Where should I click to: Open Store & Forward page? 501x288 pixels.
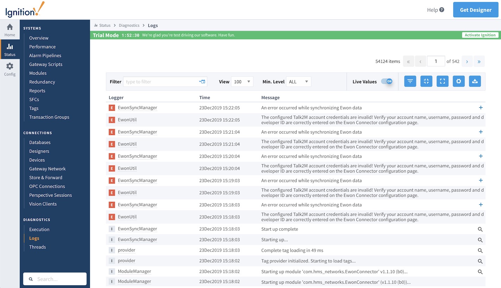46,178
